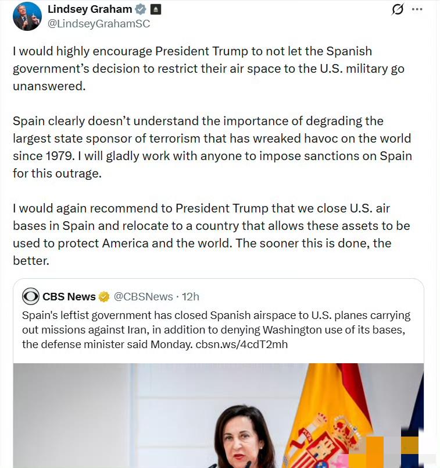Click the @CBSNews handle in quoted post

tap(143, 297)
